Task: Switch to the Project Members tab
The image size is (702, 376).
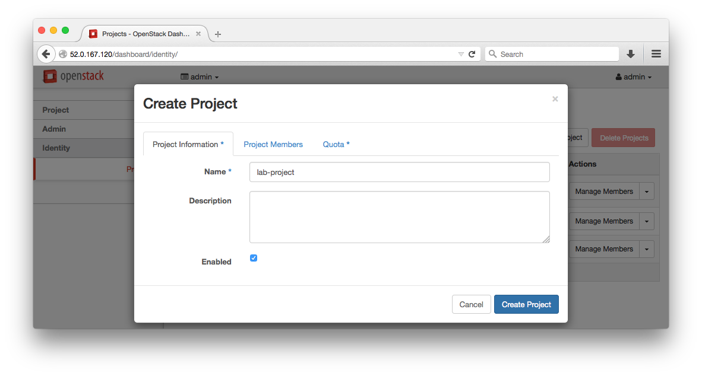Action: [273, 144]
